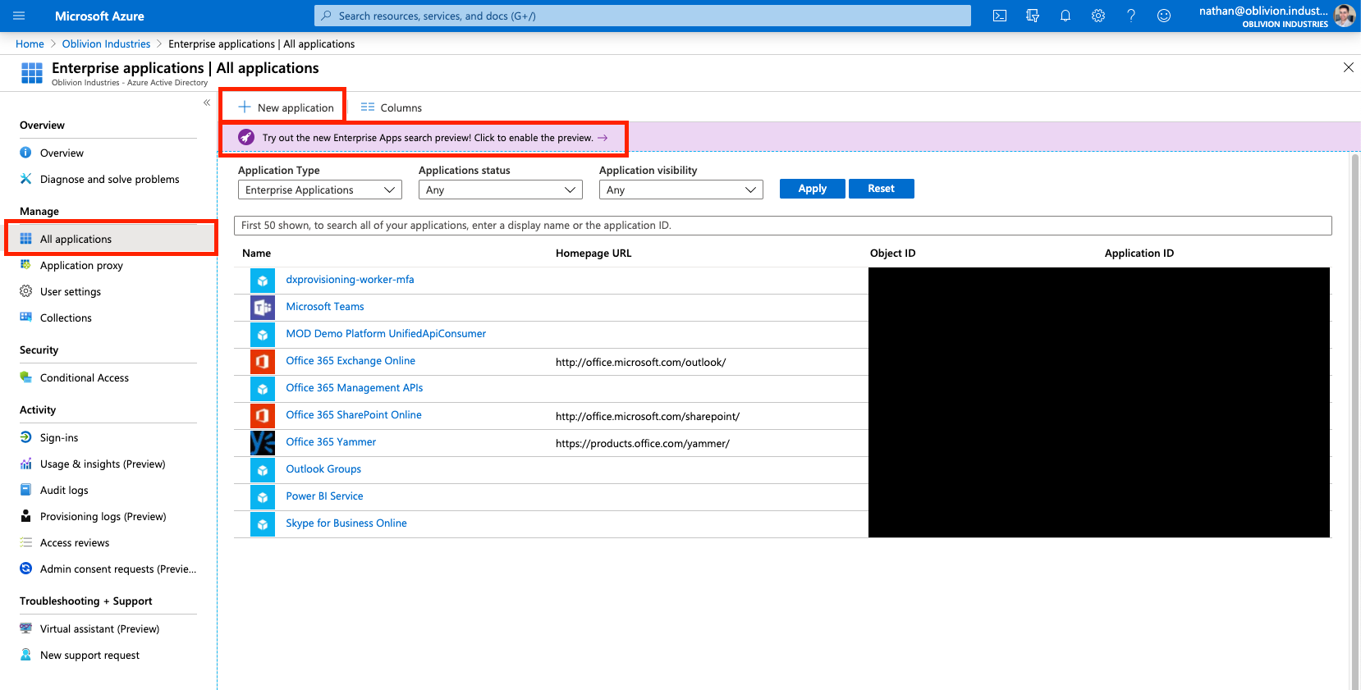This screenshot has width=1361, height=690.
Task: Click the help question mark icon
Action: point(1130,16)
